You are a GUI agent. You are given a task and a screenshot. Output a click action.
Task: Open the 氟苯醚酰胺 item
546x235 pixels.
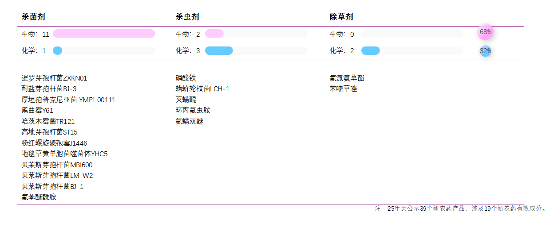(39, 197)
